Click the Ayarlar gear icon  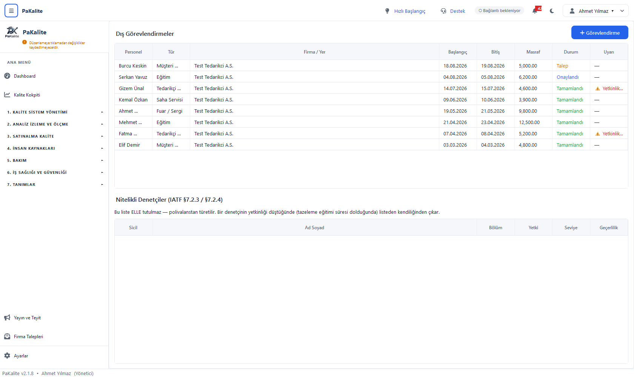tap(7, 356)
